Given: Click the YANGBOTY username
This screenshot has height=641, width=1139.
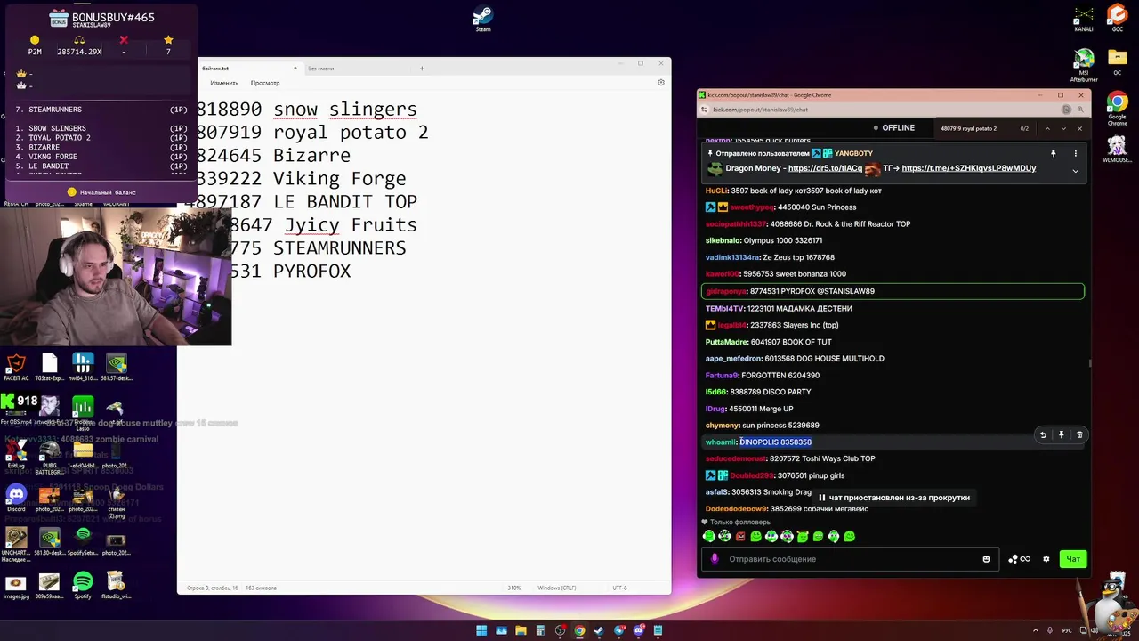Looking at the screenshot, I should click(853, 153).
